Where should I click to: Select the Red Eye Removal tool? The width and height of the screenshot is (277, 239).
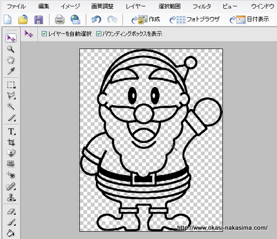11,175
